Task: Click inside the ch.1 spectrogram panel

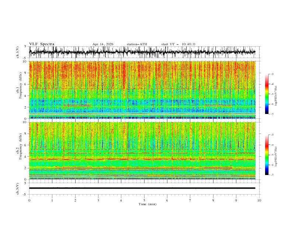Action: click(142, 90)
